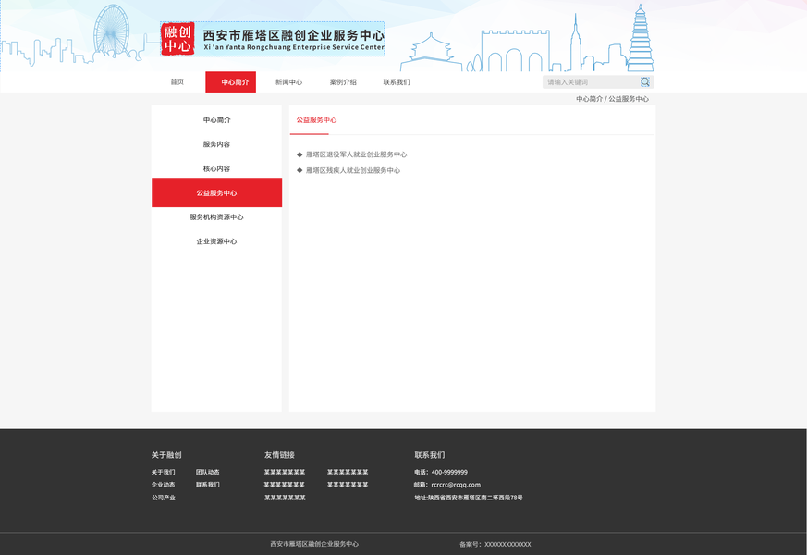Open 企业动态 footer link
Screen dimensions: 807x555
coord(163,485)
